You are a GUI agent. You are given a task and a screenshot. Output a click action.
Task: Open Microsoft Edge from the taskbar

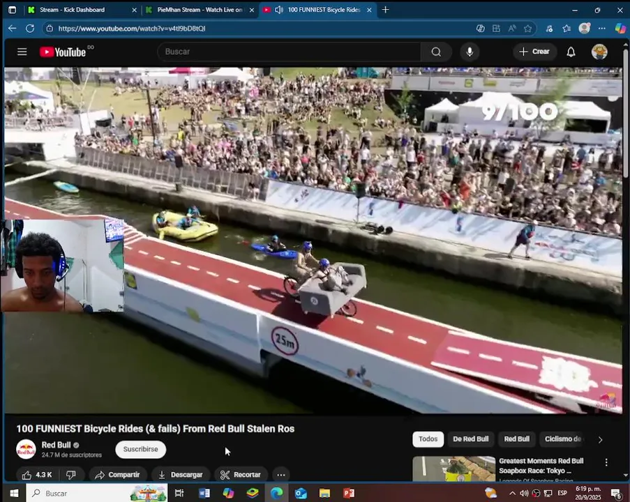coord(276,493)
